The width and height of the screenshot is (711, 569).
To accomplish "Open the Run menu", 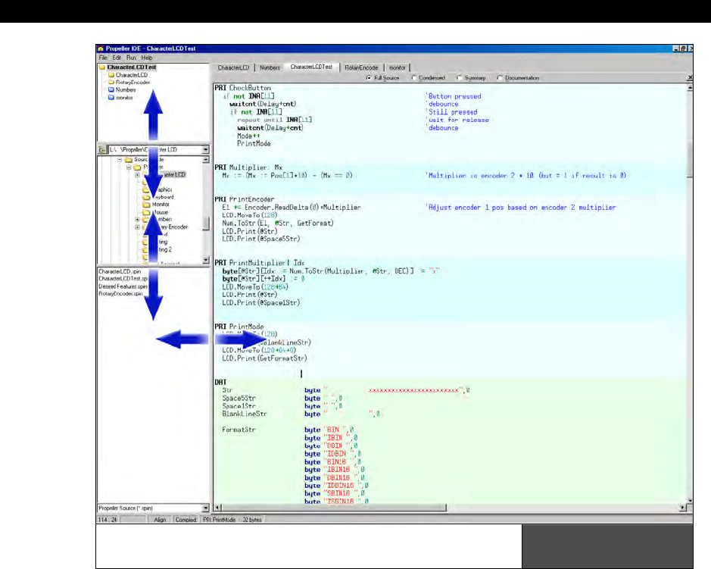I will (x=131, y=58).
